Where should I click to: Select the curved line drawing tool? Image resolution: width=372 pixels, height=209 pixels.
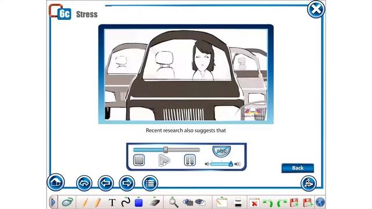(126, 202)
